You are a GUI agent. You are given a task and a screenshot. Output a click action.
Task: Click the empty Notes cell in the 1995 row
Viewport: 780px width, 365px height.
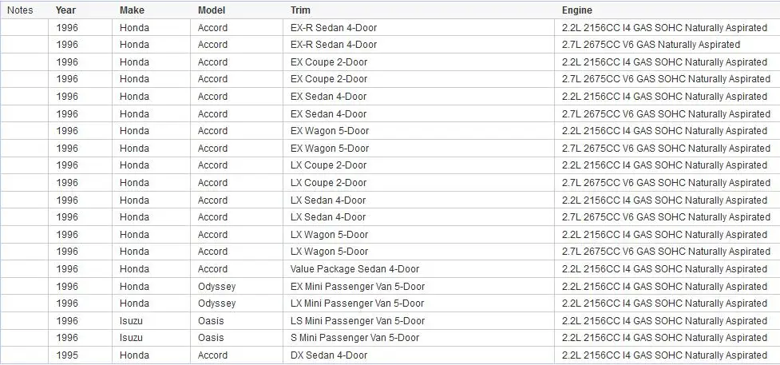pyautogui.click(x=25, y=355)
